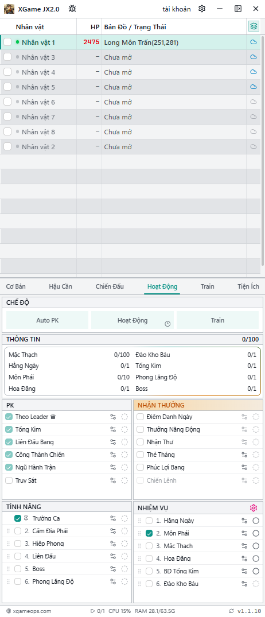Switch to Chiến Đấu tab

coord(110,286)
